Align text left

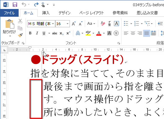click(x=126, y=33)
